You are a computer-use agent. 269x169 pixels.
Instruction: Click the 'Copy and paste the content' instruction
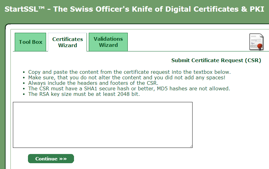129,72
